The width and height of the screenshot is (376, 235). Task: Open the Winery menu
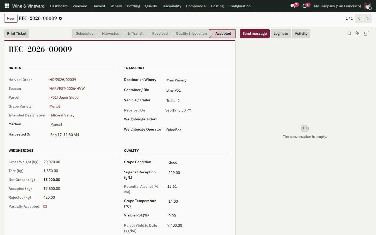(x=116, y=6)
